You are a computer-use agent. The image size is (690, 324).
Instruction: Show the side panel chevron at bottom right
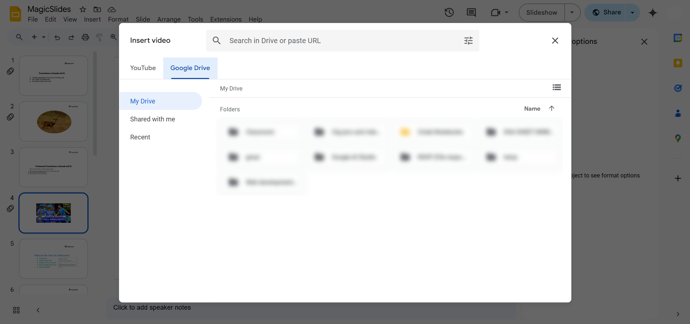[x=678, y=314]
